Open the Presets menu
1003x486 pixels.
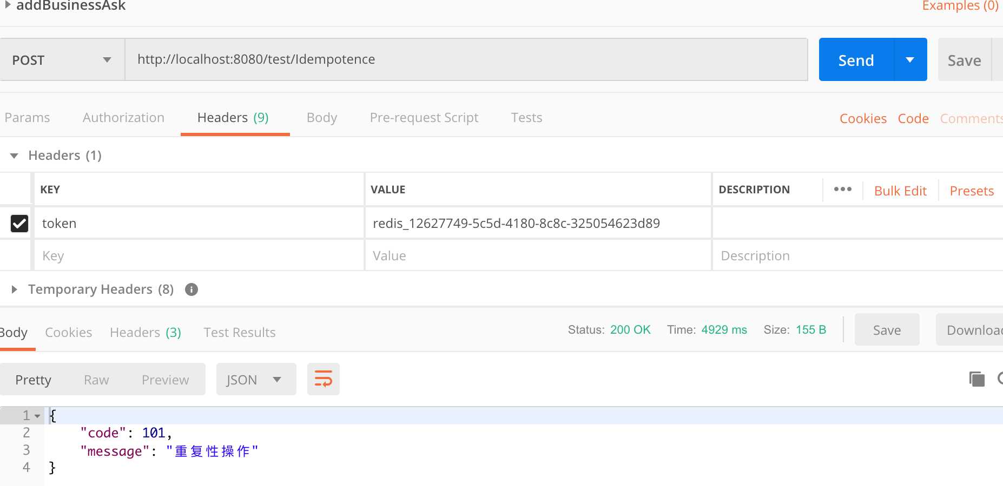pyautogui.click(x=972, y=191)
